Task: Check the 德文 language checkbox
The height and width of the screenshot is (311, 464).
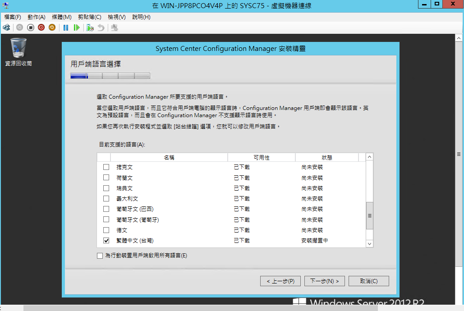Action: (106, 230)
